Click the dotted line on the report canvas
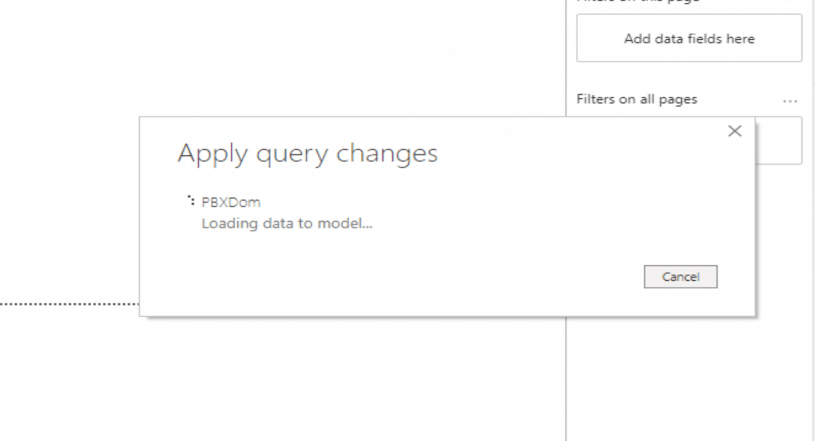The width and height of the screenshot is (815, 441). [68, 304]
